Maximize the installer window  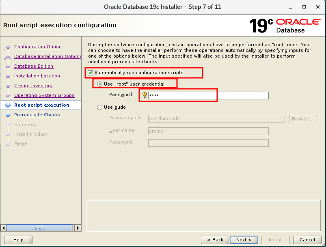304,7
